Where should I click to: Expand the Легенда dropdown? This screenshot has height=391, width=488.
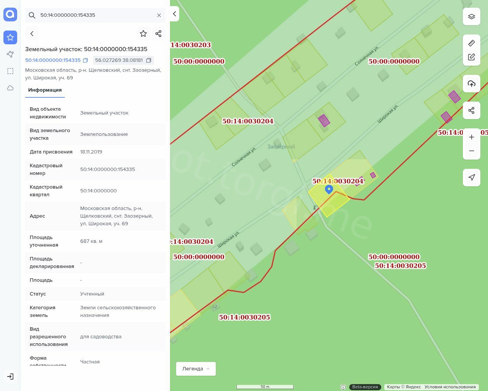click(x=196, y=368)
